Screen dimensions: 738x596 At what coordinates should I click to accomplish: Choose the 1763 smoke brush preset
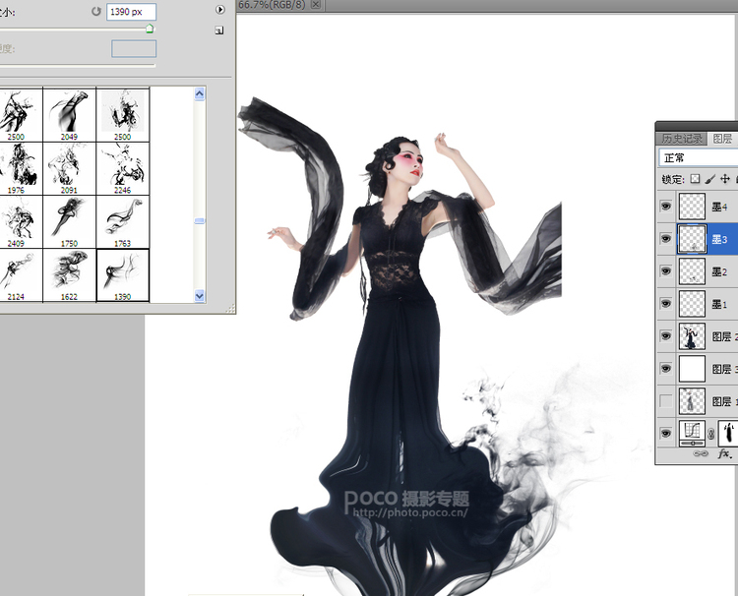coord(122,221)
